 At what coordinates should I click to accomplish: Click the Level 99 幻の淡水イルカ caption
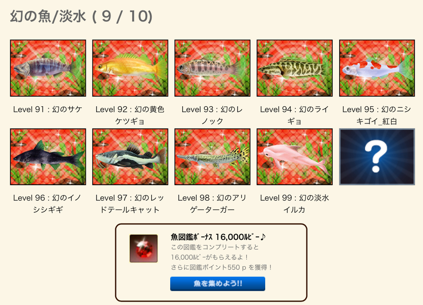point(294,204)
